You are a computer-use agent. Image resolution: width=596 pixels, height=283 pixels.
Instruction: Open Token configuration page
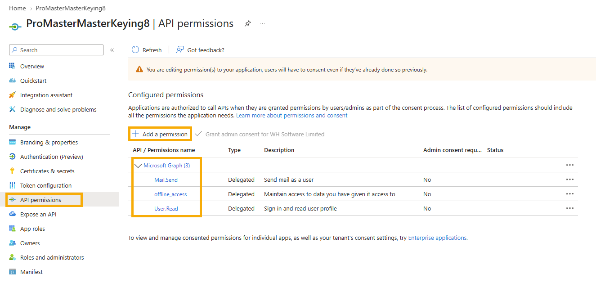pyautogui.click(x=46, y=185)
